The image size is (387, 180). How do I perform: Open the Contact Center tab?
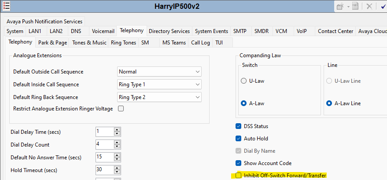point(335,31)
